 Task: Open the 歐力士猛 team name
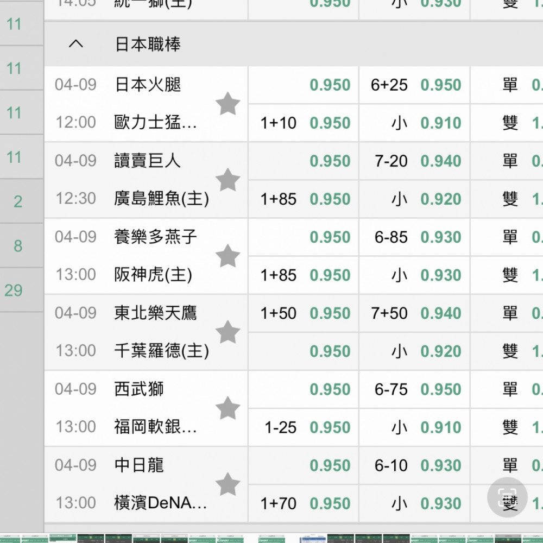click(155, 123)
